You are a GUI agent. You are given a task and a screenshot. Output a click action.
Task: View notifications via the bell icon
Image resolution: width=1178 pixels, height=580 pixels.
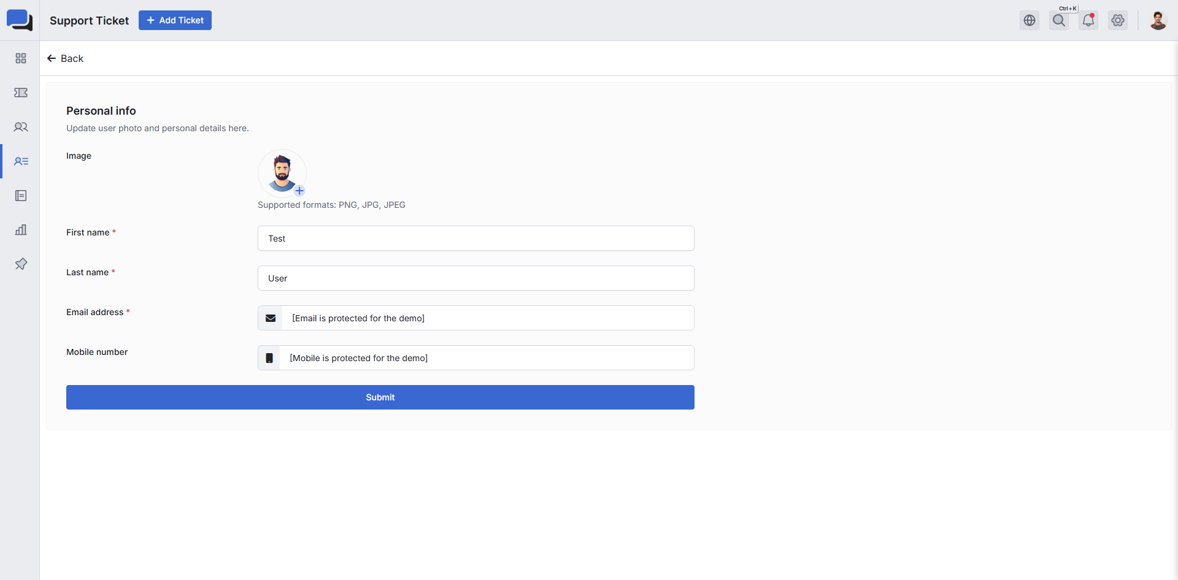pos(1088,20)
